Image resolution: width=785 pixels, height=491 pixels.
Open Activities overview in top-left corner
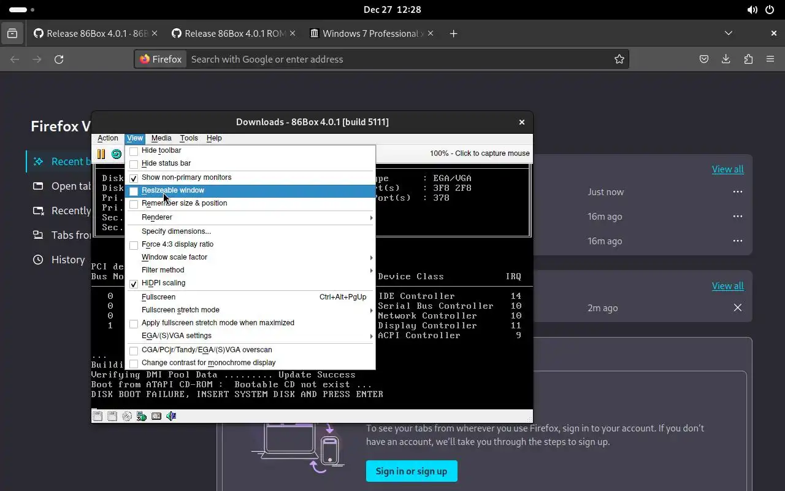pyautogui.click(x=22, y=10)
